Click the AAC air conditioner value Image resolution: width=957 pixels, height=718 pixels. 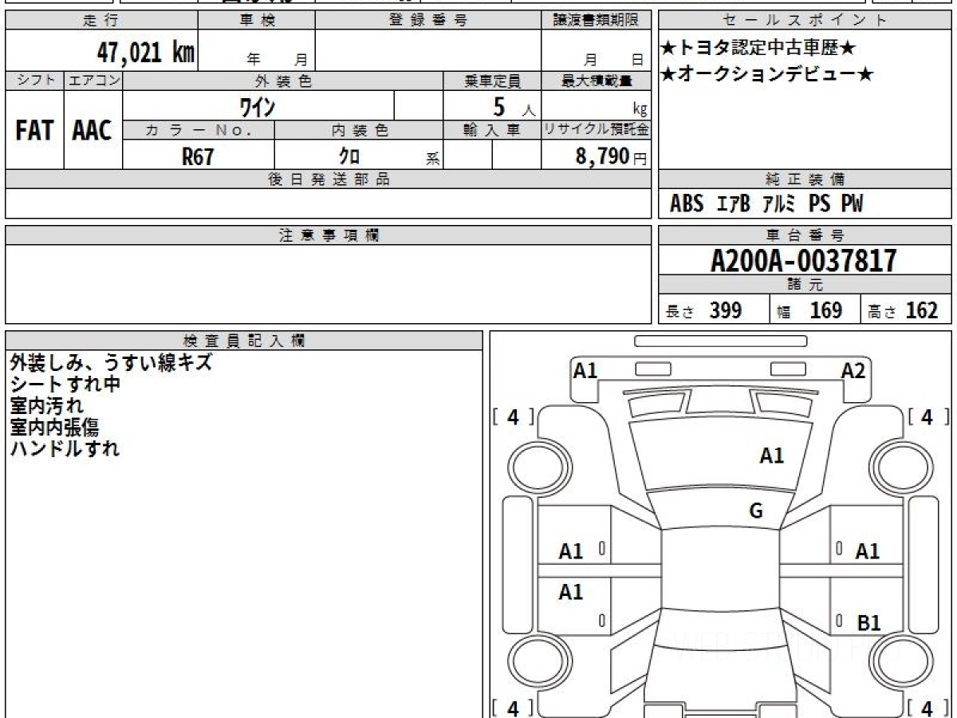93,130
